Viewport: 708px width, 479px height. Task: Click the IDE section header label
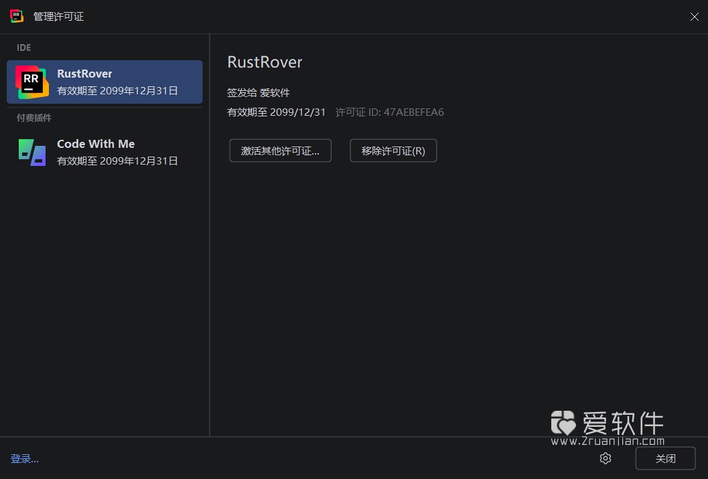(23, 47)
